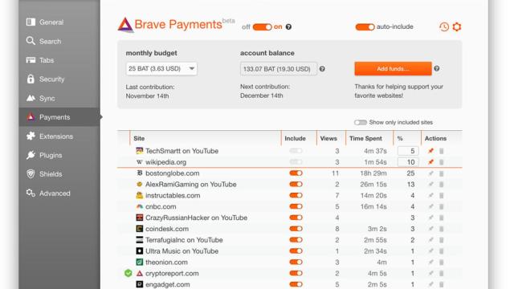Open Advanced preferences section
The height and width of the screenshot is (289, 514).
pos(59,193)
